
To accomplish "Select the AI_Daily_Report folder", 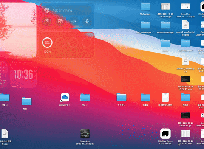I will (x=185, y=43).
